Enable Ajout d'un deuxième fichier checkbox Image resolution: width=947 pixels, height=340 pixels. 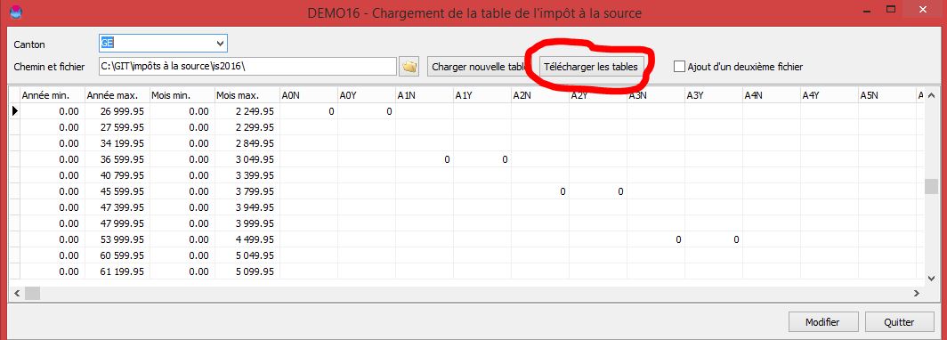coord(679,67)
